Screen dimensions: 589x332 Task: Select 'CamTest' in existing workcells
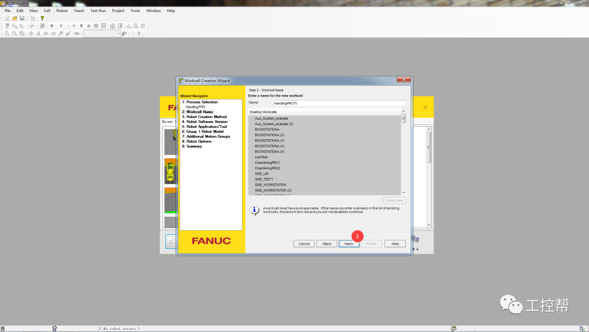(261, 157)
